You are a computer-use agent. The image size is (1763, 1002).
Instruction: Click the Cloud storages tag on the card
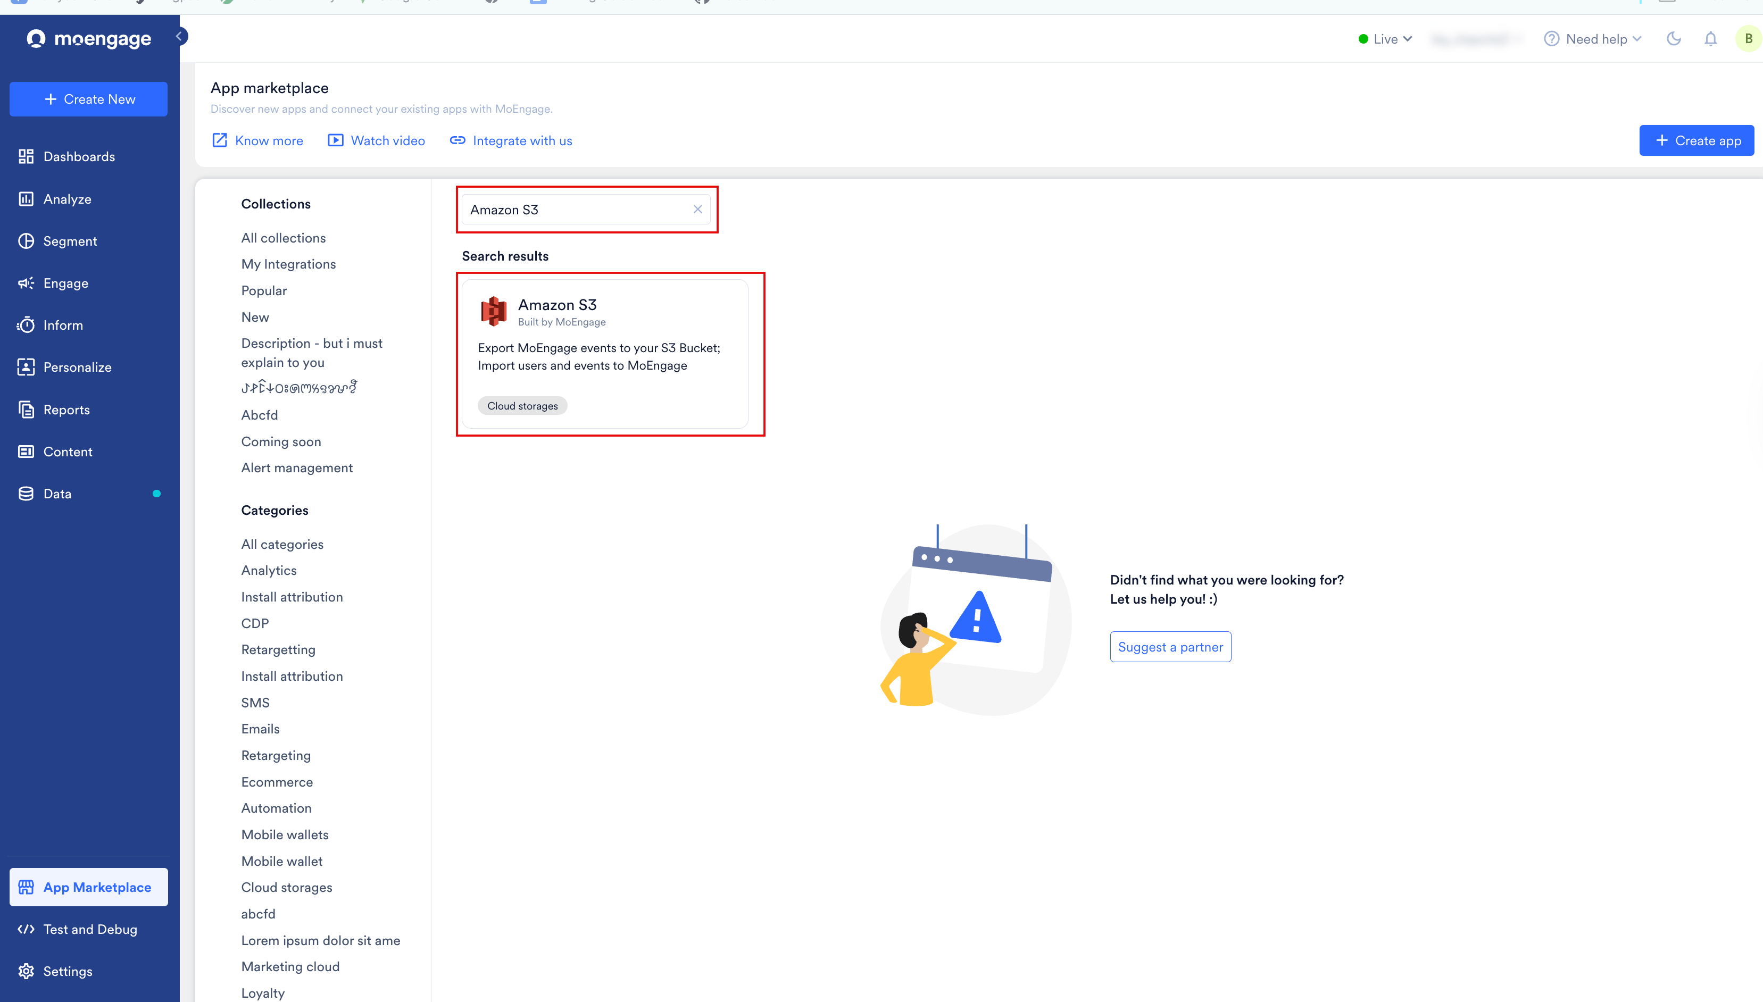(x=522, y=405)
